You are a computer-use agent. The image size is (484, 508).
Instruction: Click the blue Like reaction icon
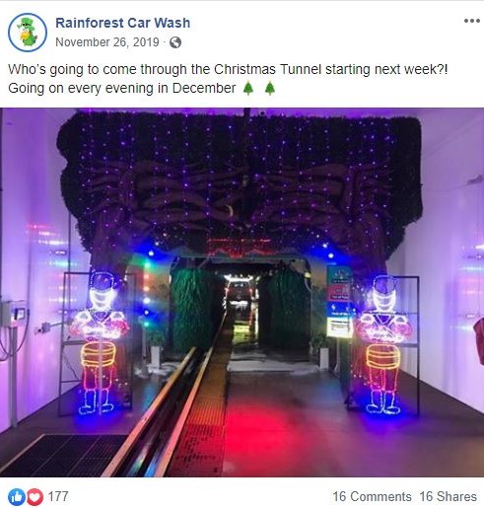click(17, 496)
